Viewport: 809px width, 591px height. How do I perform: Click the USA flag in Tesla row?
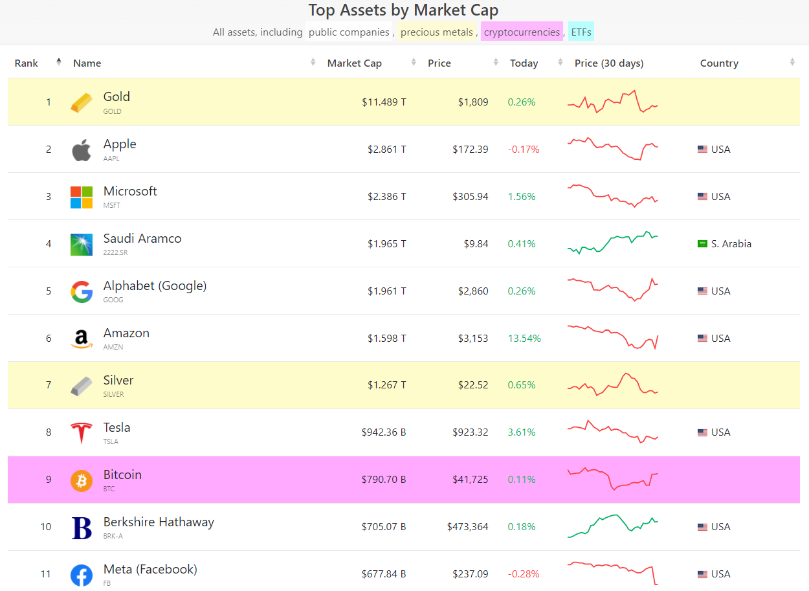[702, 432]
